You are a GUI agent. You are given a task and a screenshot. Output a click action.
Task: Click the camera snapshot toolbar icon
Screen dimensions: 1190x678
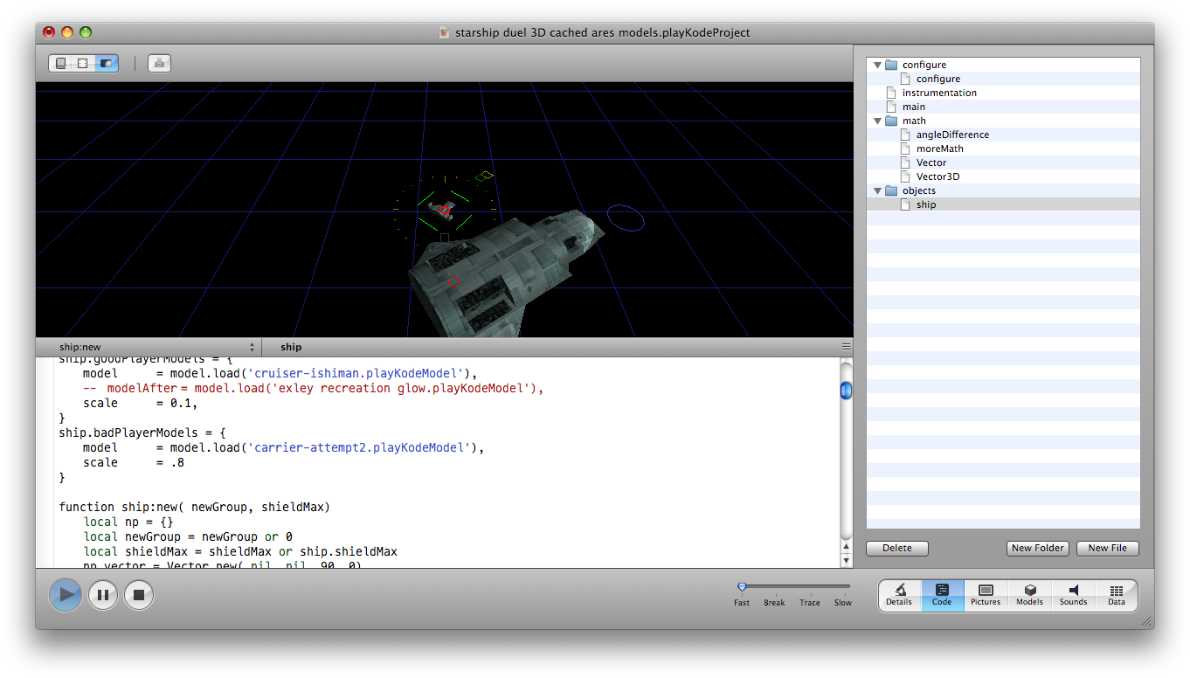[159, 63]
